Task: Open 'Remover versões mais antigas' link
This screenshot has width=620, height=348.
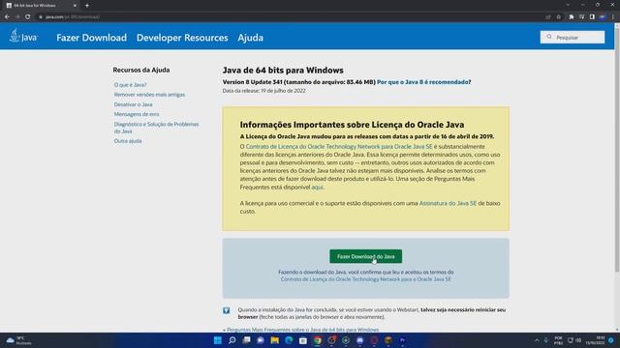Action: point(149,95)
